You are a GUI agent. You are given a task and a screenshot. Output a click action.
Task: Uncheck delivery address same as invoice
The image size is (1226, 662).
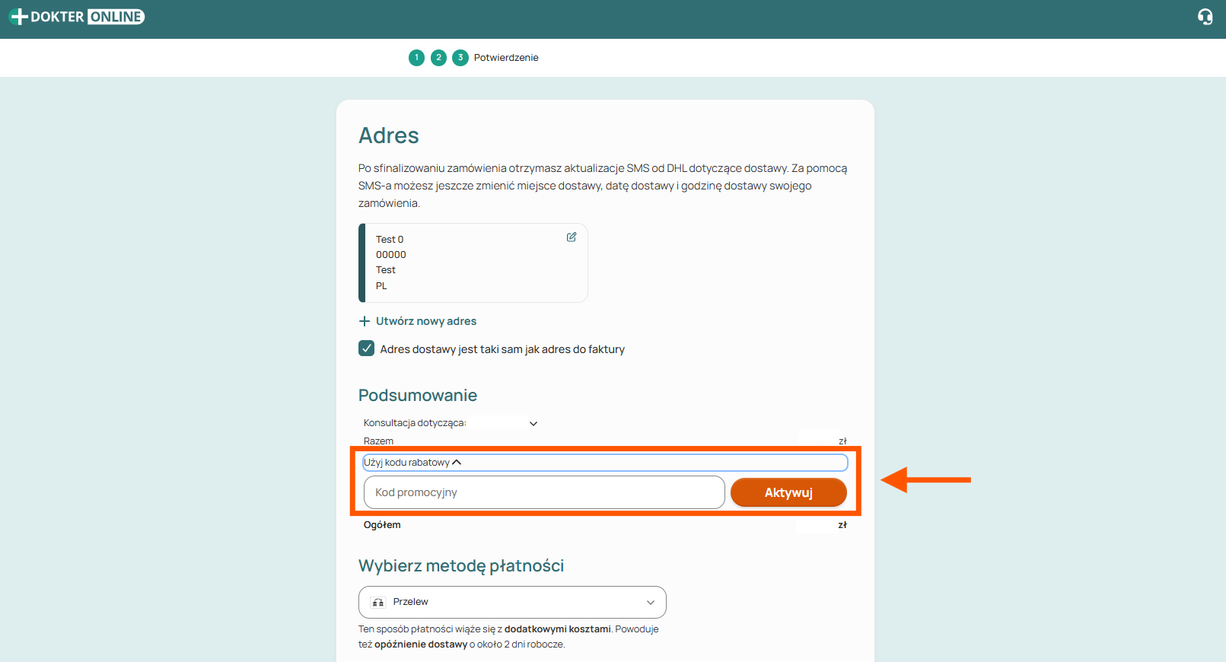tap(367, 349)
